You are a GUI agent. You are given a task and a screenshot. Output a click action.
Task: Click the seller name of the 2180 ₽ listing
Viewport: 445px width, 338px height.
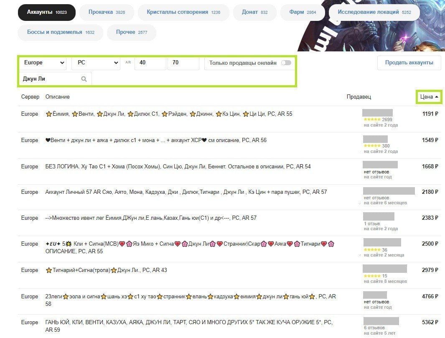[x=389, y=191]
